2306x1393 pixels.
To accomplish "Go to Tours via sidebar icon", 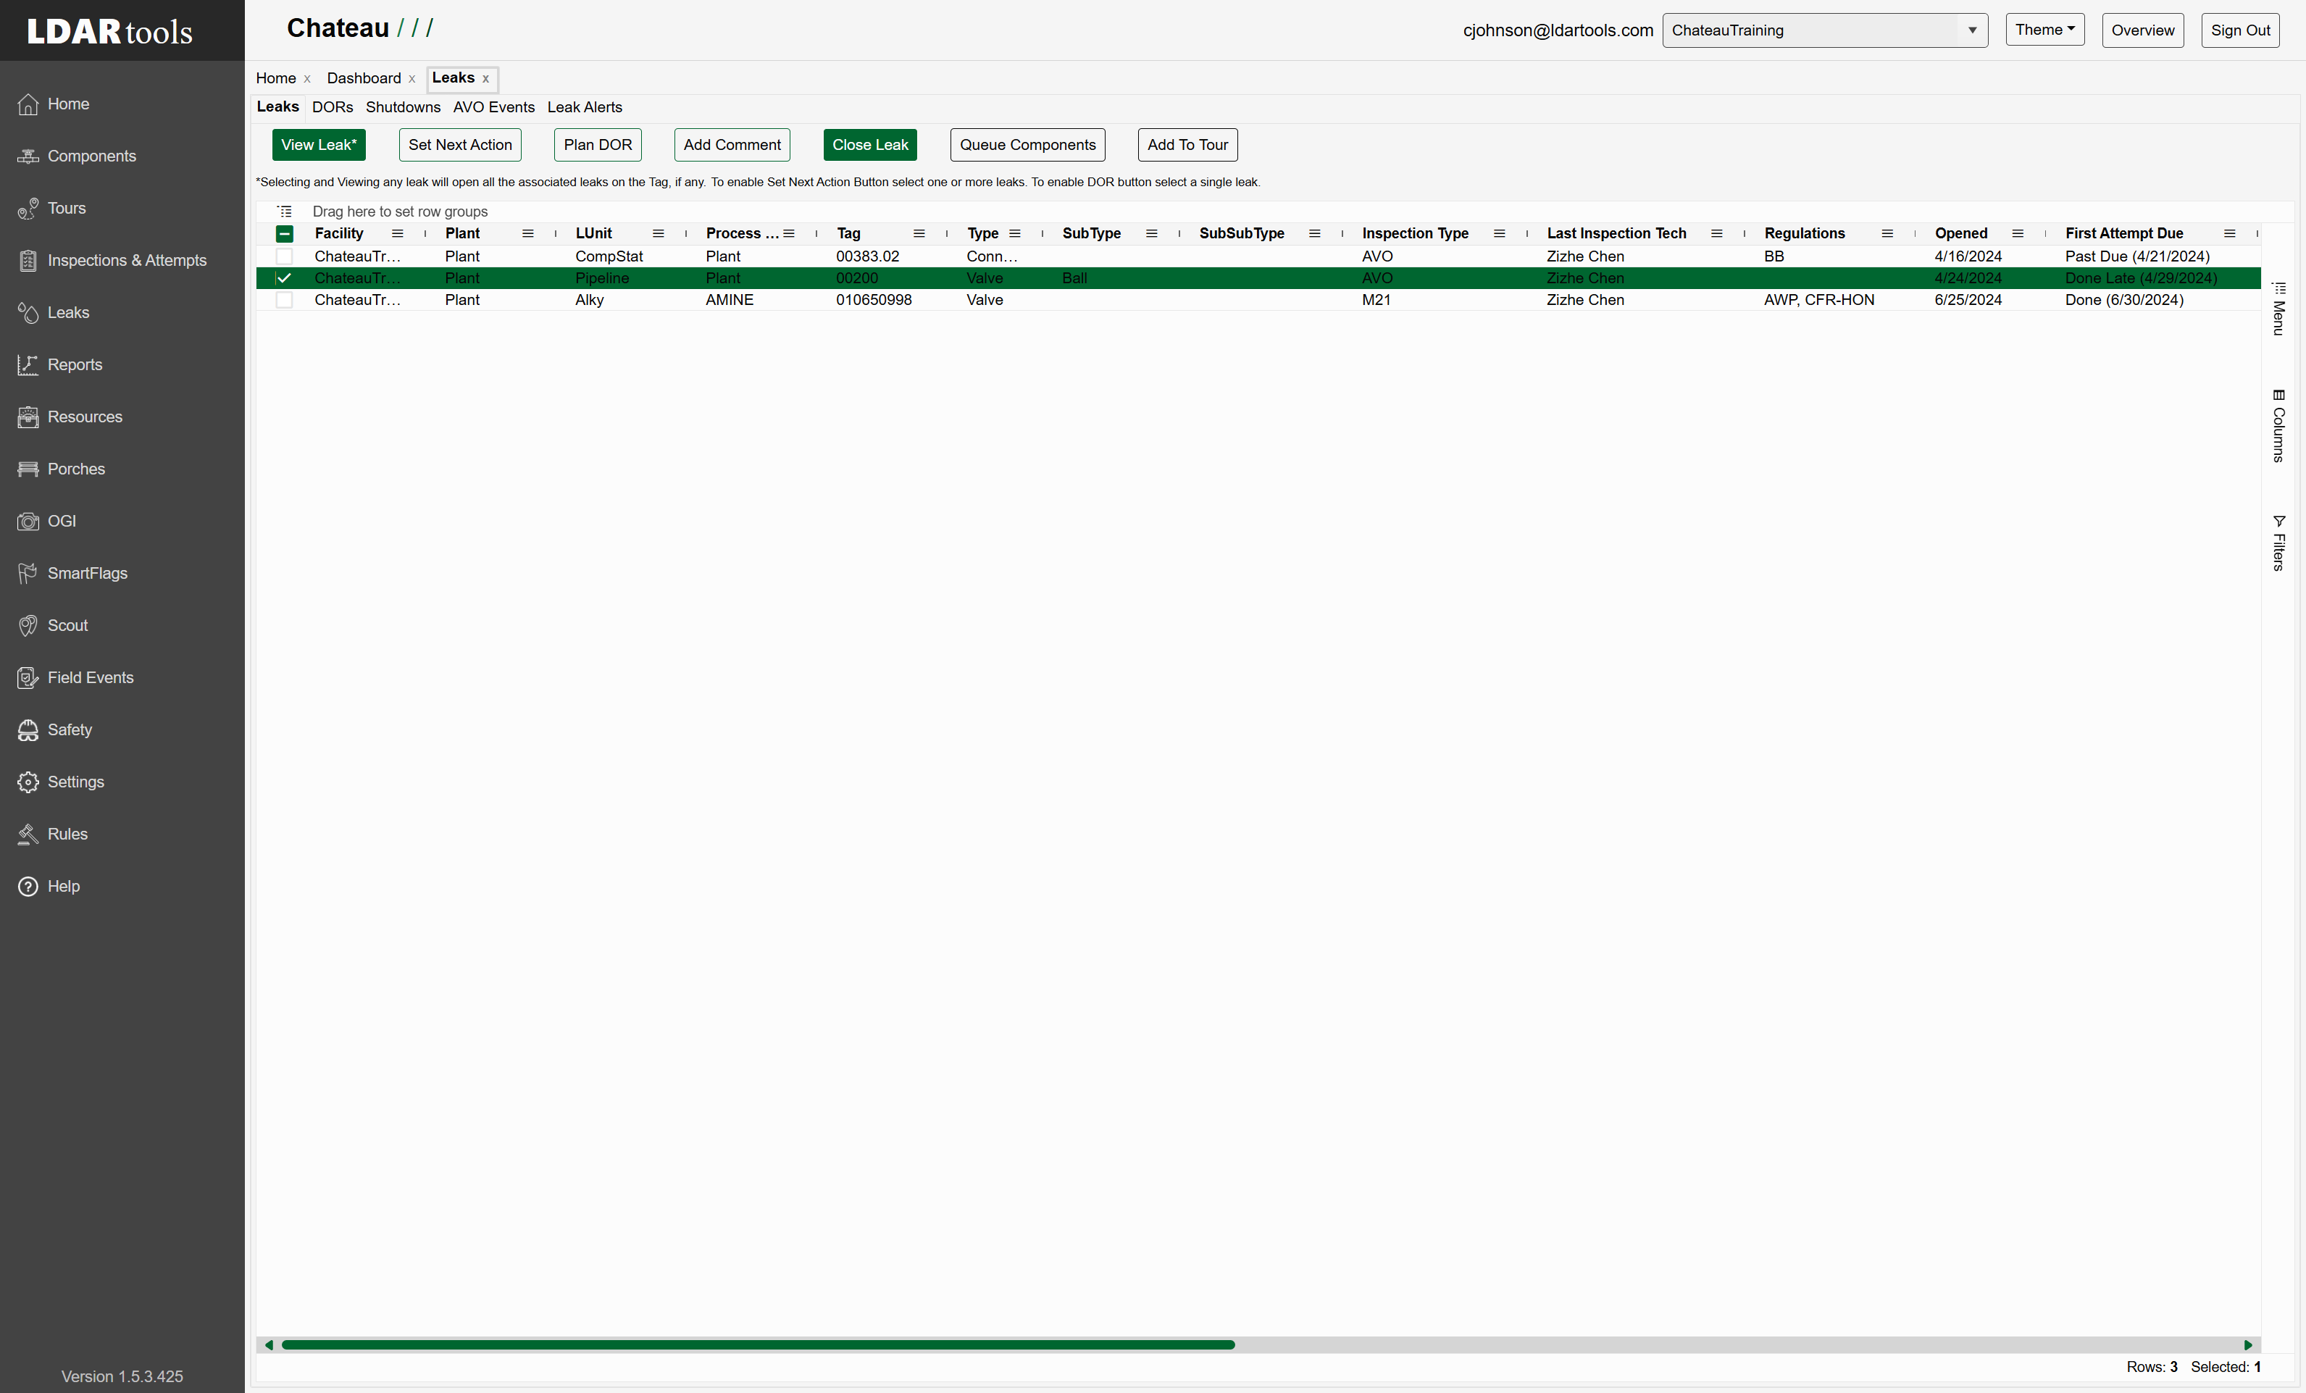I will point(28,209).
